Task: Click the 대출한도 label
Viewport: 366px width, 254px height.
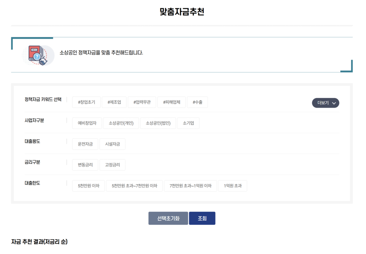Action: coord(33,183)
